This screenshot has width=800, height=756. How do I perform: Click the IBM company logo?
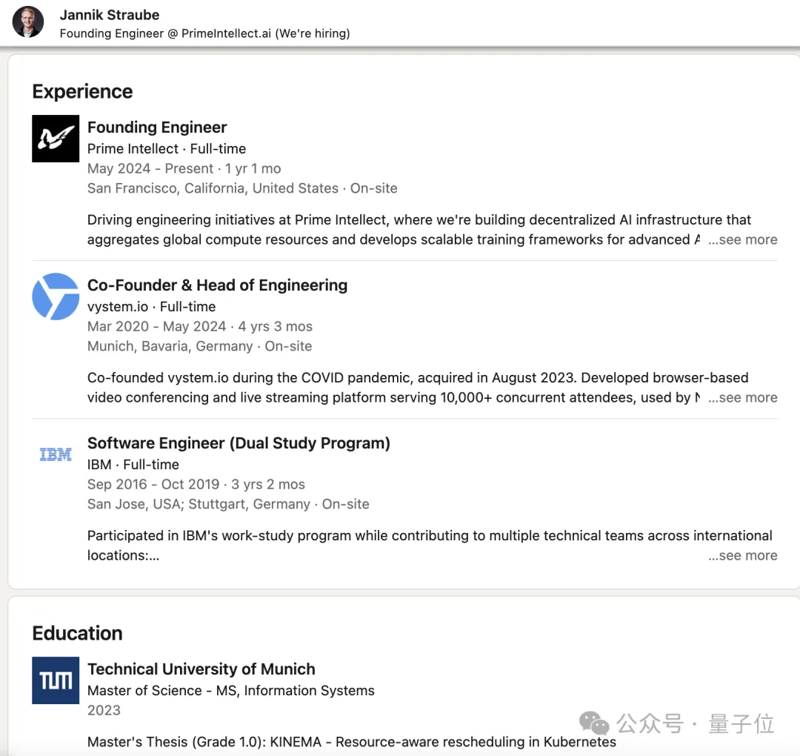56,454
